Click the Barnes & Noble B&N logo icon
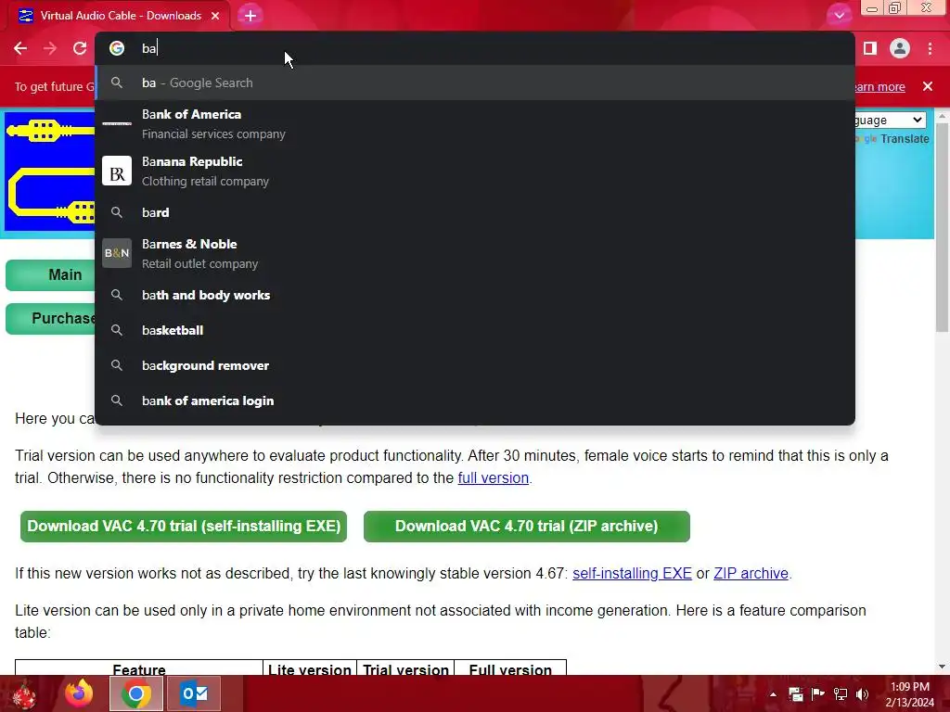Viewport: 950px width, 712px height. pos(117,253)
